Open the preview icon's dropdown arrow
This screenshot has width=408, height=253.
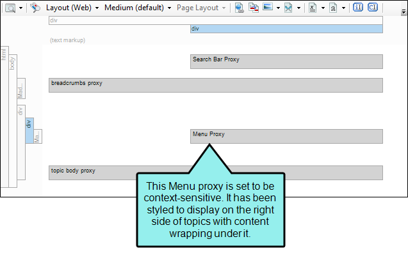pos(20,8)
